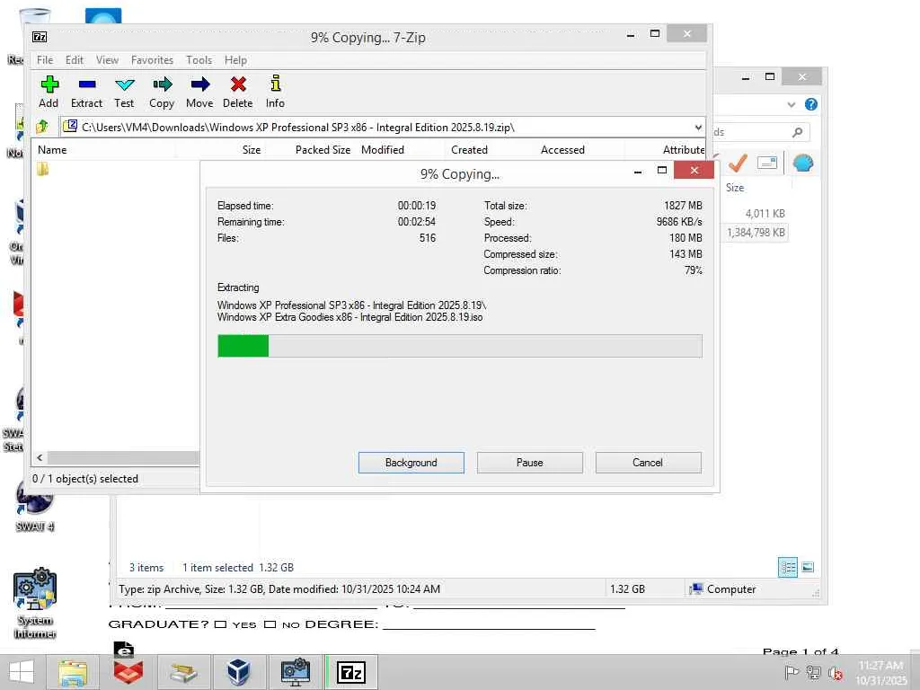Click the network tray icon
Screen dimensions: 920x690
[x=813, y=673]
